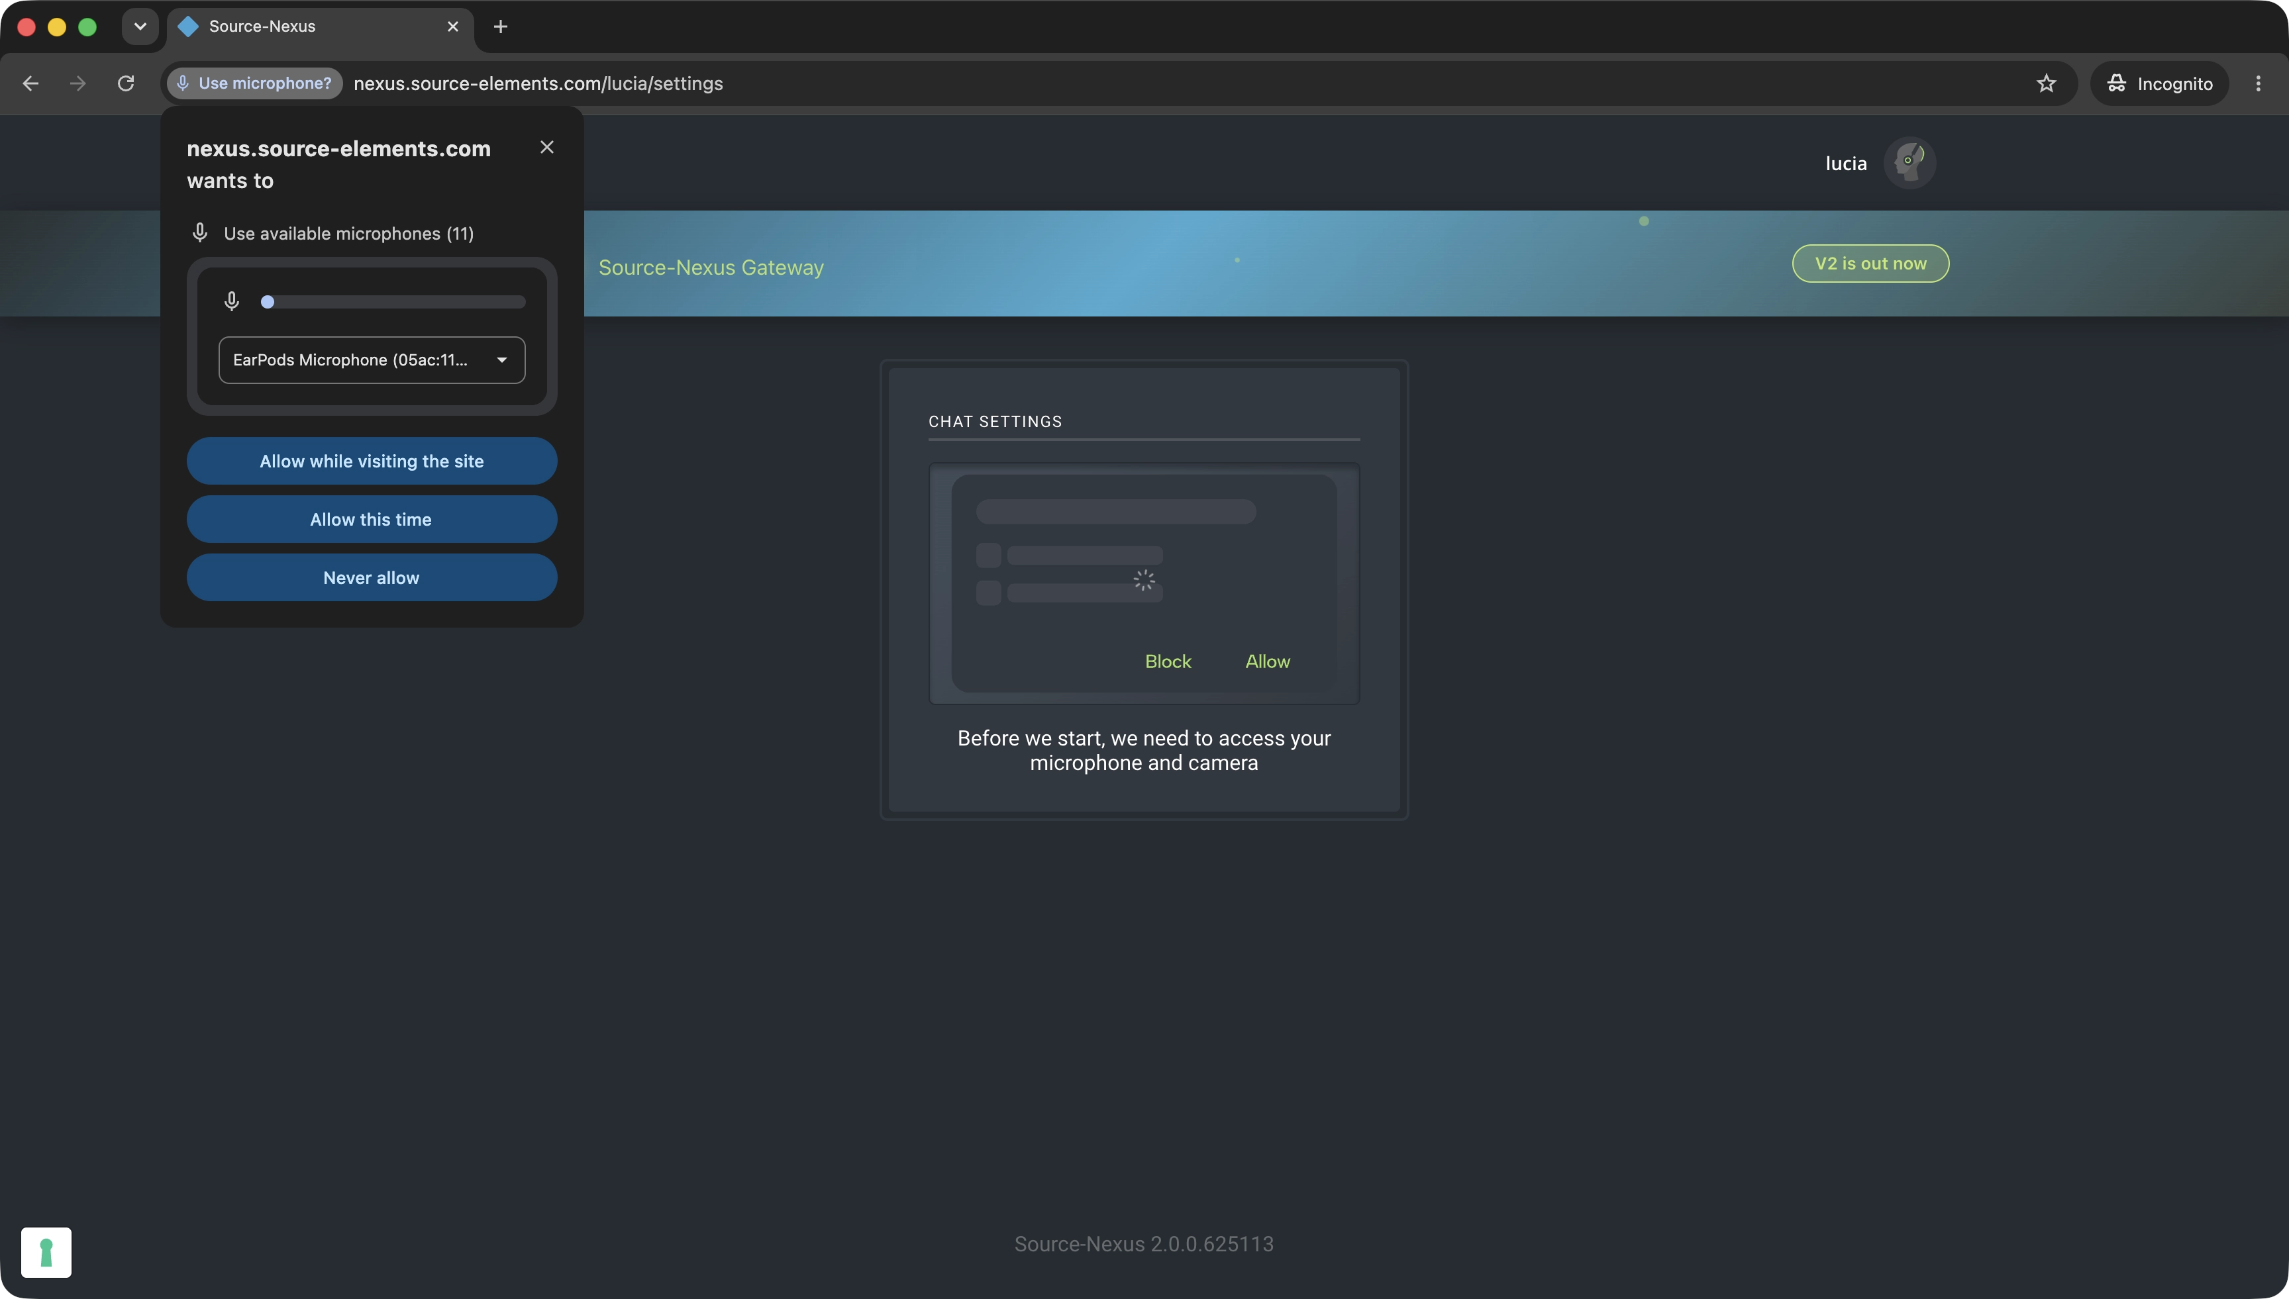Click the Source-Nexus 2.0.0.625113 version text

click(1144, 1243)
